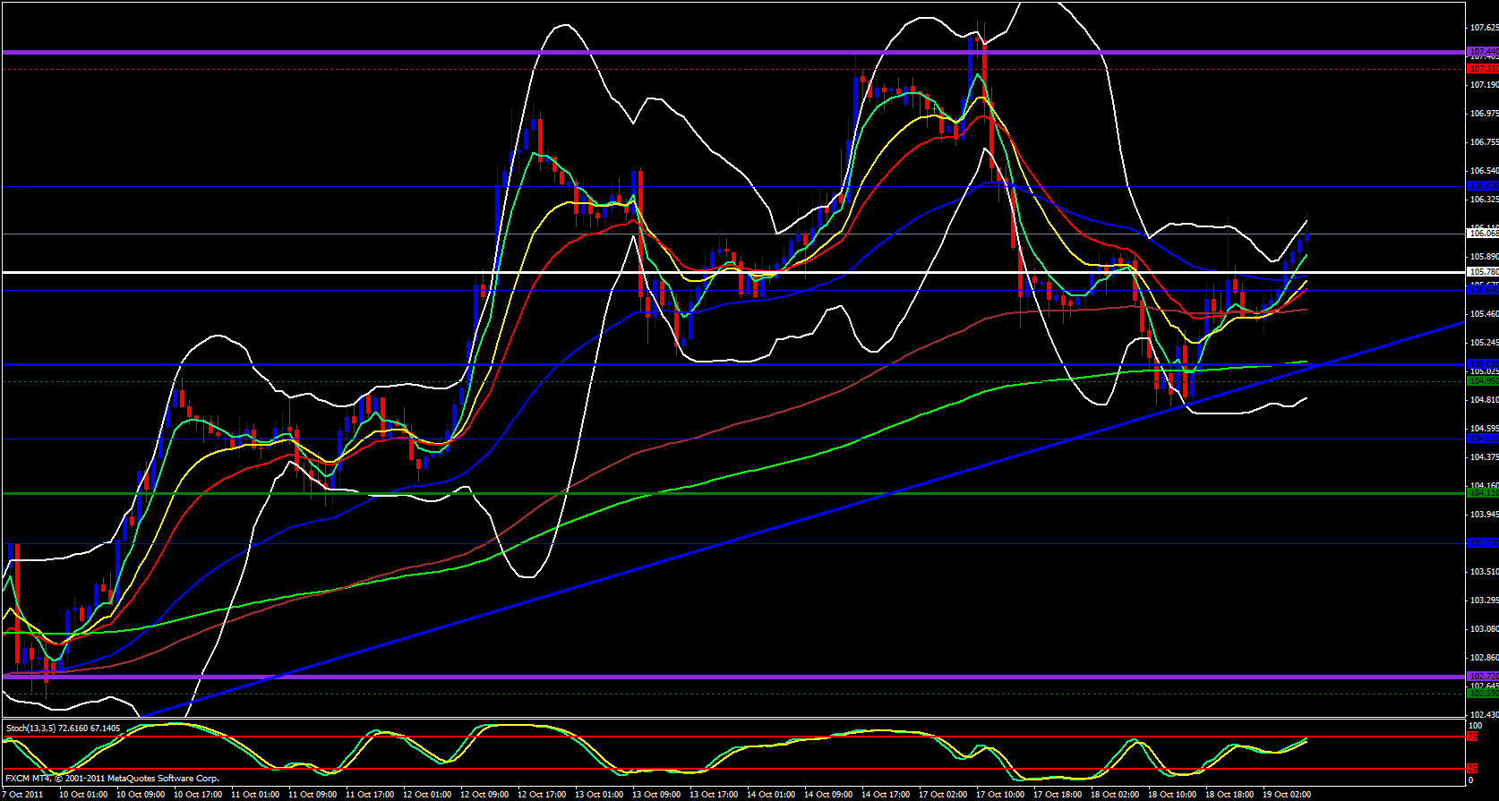Click the stochastic 75 level marker
Screen dimensions: 1499x801
(1474, 737)
